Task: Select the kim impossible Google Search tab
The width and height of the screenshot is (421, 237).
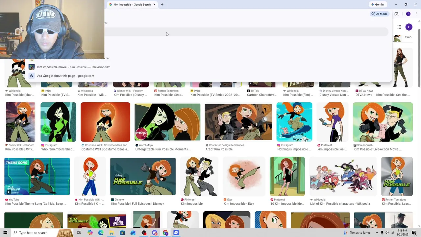Action: click(132, 5)
